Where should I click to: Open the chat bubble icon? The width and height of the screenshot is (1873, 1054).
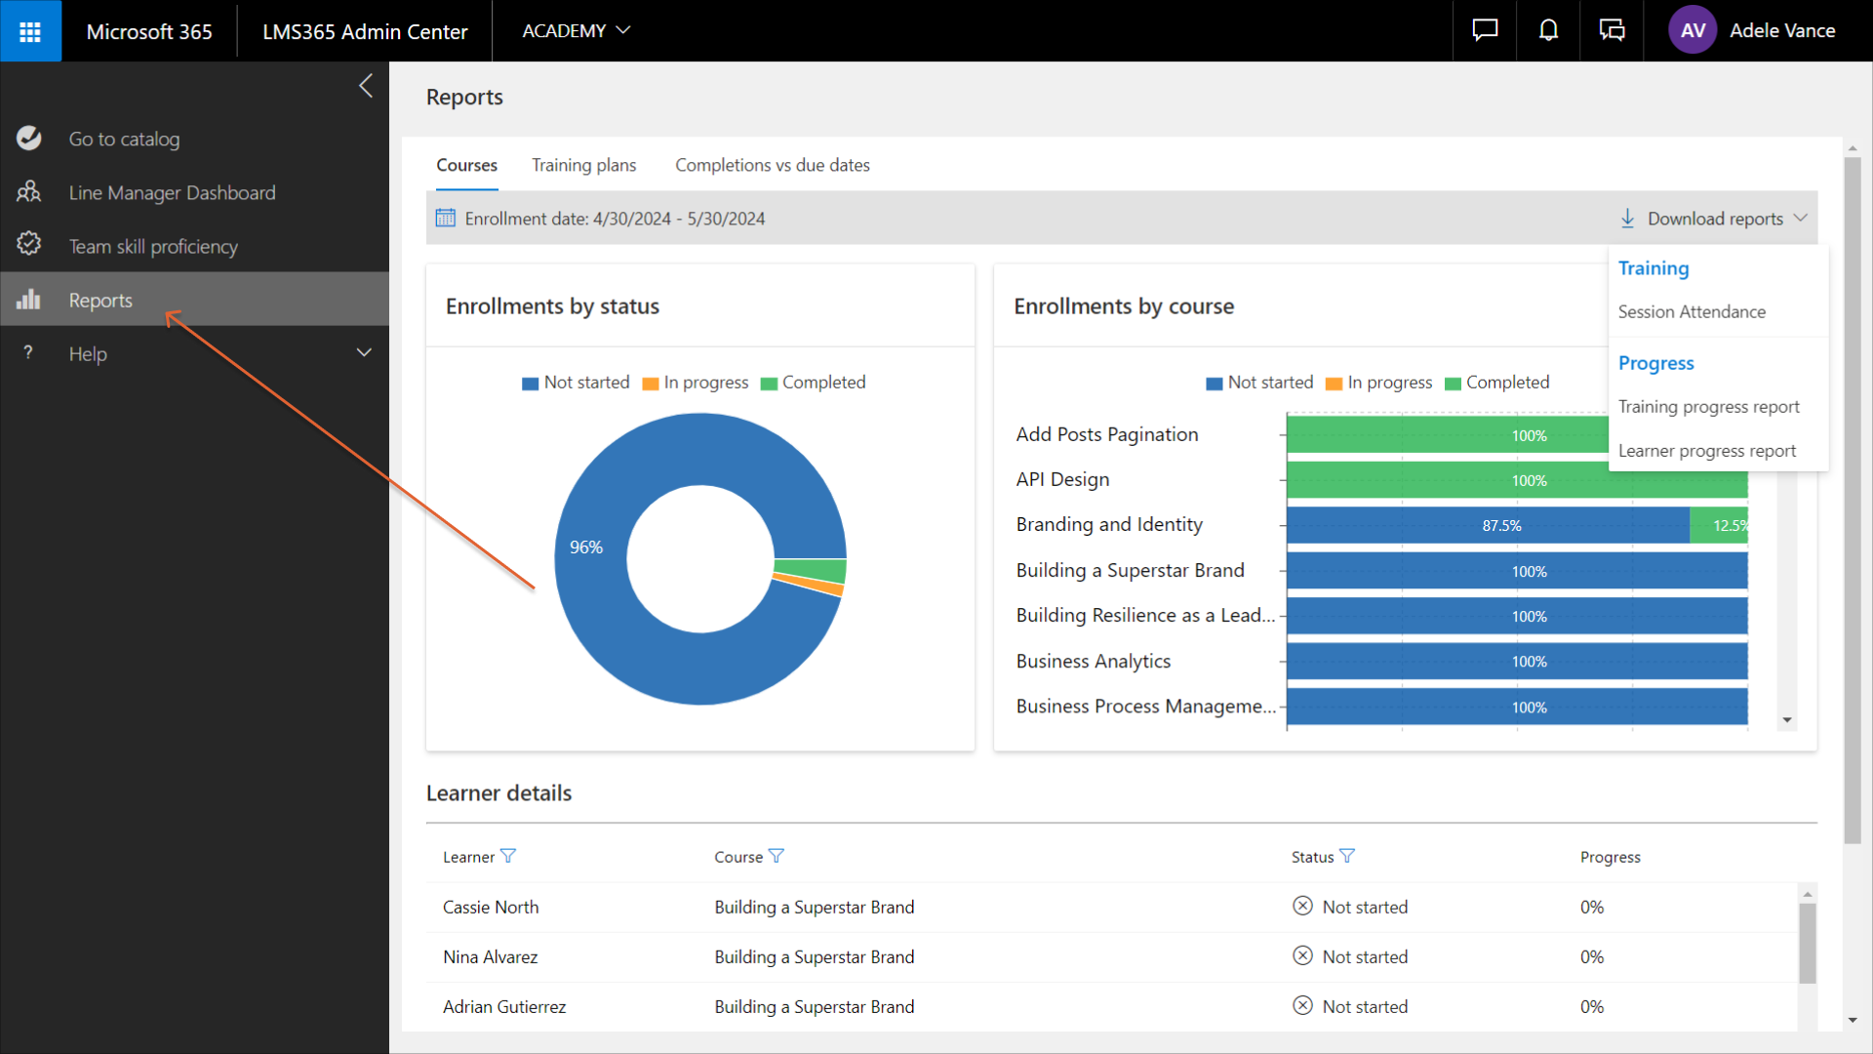pyautogui.click(x=1485, y=31)
